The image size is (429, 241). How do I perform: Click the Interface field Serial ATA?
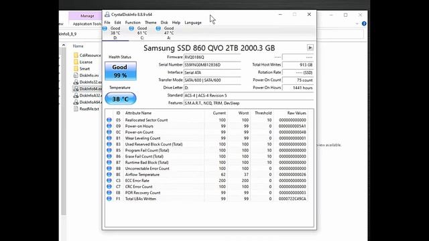[x=212, y=72]
